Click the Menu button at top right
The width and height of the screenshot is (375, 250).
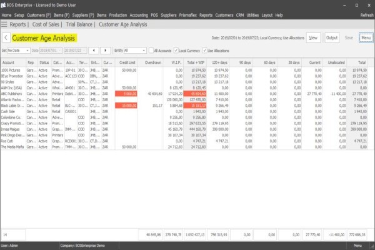pos(366,37)
